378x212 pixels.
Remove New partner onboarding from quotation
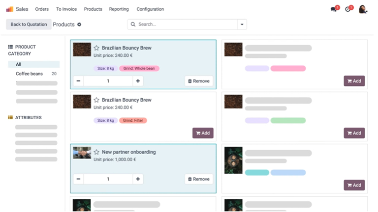pyautogui.click(x=199, y=179)
